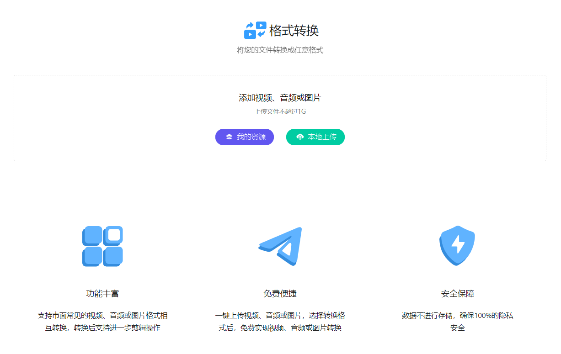Click the blue grid icon above 功能丰富

102,246
